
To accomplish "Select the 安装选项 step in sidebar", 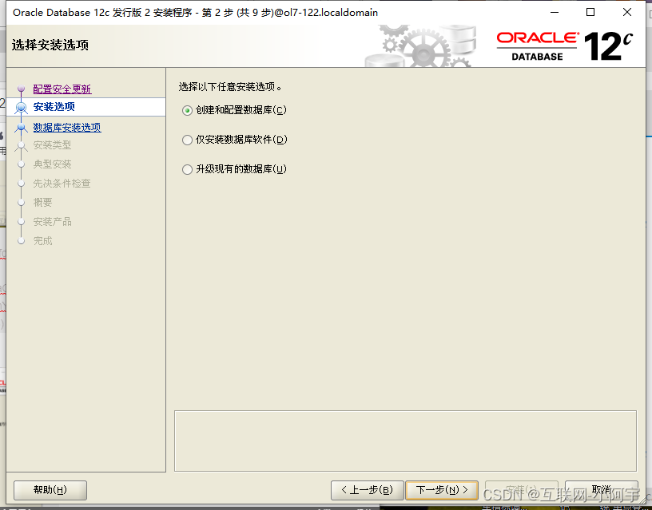I will tap(54, 107).
